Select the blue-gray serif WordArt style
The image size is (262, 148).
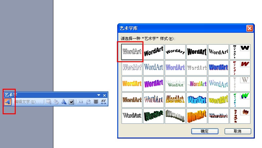(154, 68)
